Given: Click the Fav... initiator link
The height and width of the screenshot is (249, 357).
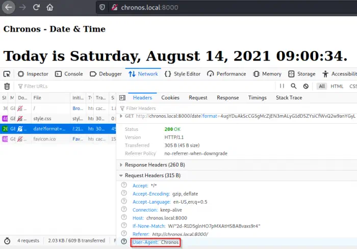Looking at the screenshot, I should 78,139.
